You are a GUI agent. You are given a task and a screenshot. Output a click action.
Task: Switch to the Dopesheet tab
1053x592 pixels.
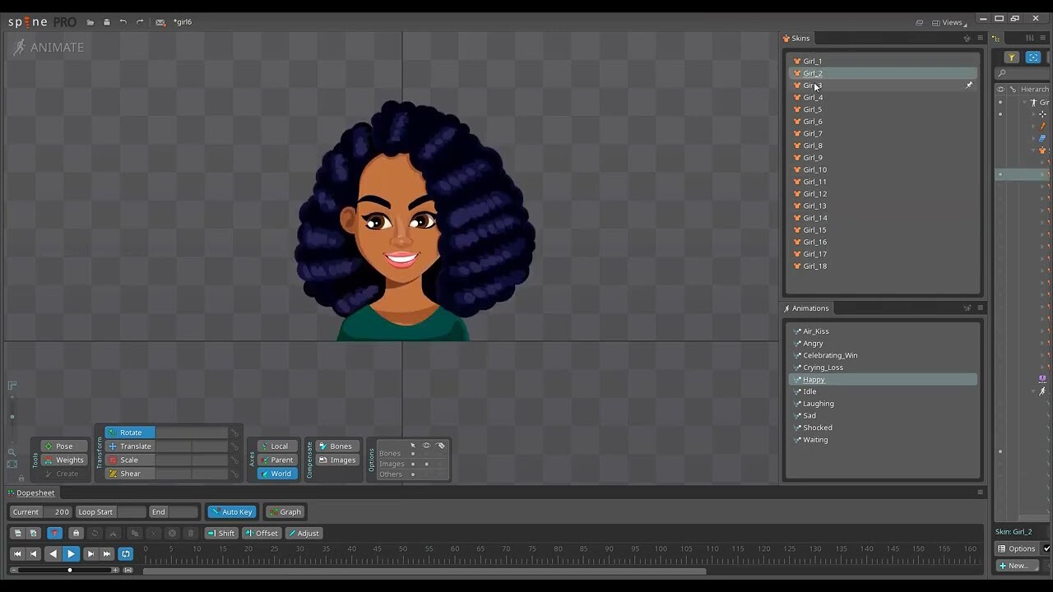[x=35, y=493]
